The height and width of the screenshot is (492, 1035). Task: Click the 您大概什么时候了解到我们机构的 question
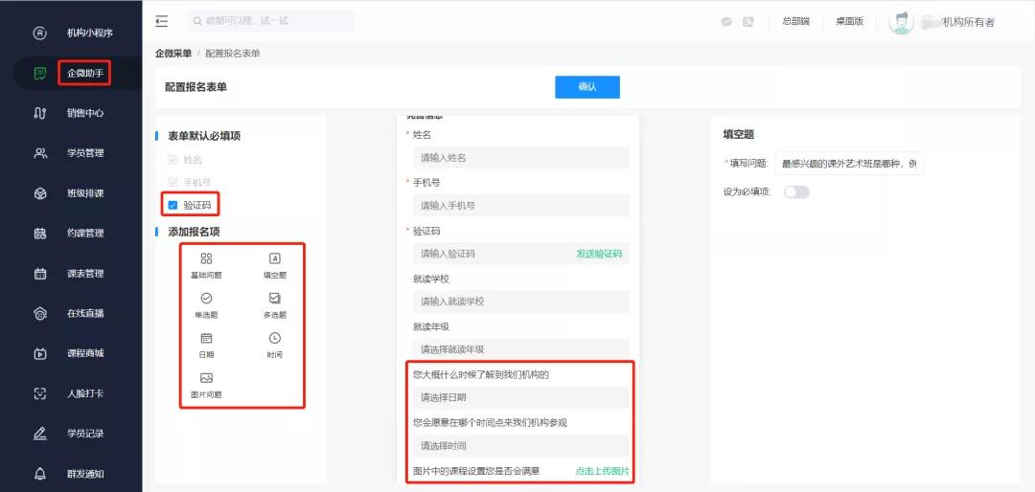[480, 374]
